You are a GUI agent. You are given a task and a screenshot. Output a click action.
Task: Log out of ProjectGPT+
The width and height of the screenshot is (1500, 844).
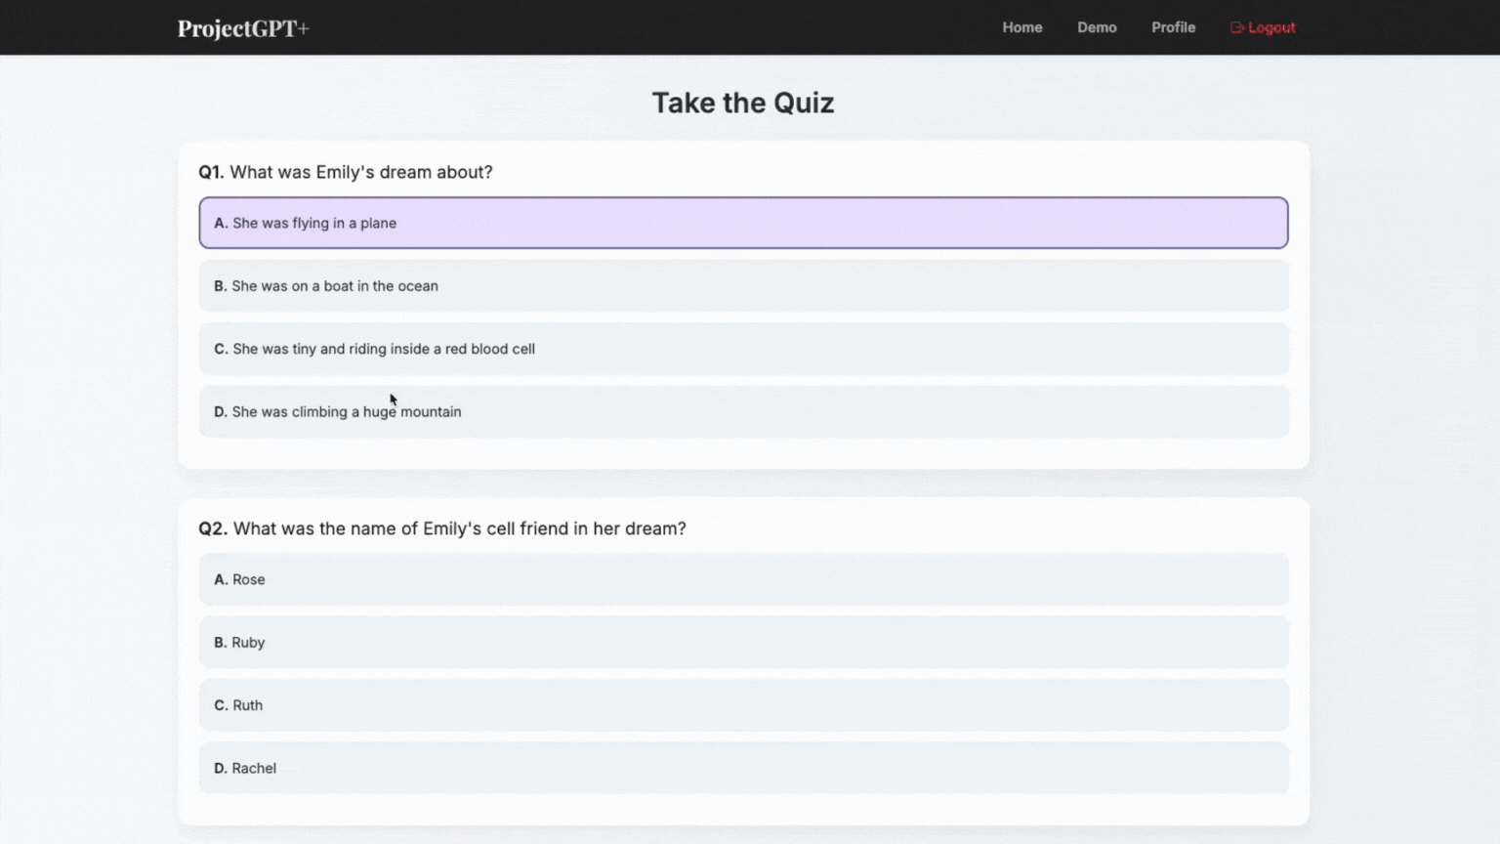coord(1263,27)
